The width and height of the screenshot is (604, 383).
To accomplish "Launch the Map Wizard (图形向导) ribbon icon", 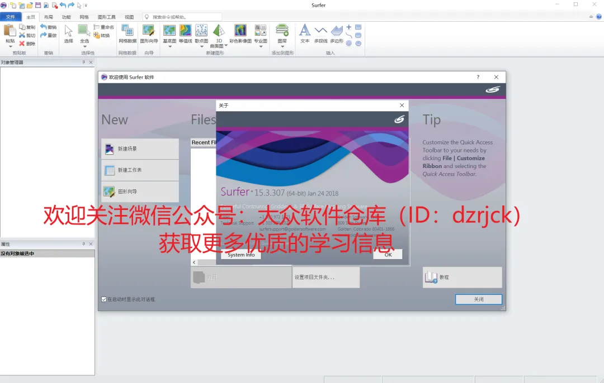I will (149, 30).
